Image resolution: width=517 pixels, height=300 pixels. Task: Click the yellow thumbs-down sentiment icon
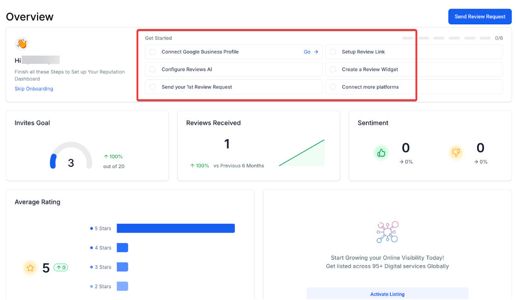[x=456, y=153]
